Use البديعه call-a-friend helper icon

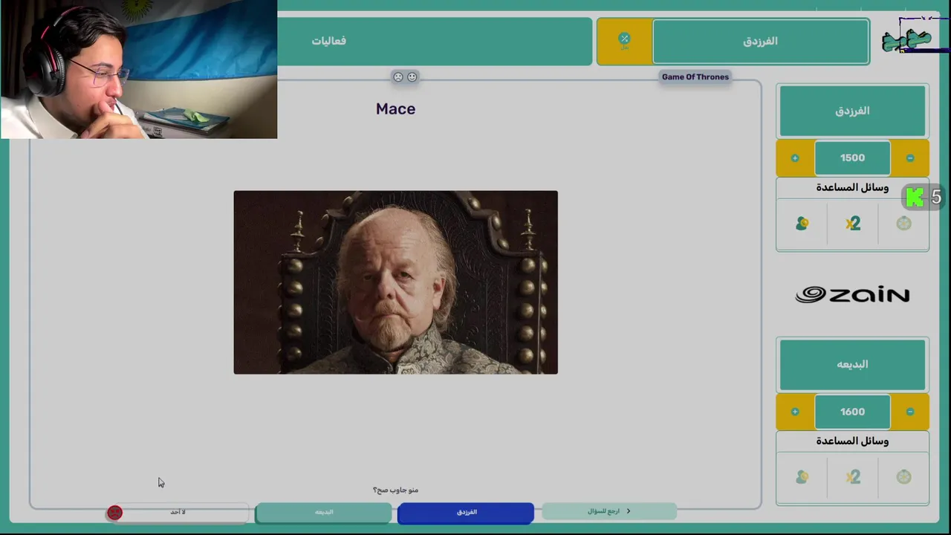802,476
